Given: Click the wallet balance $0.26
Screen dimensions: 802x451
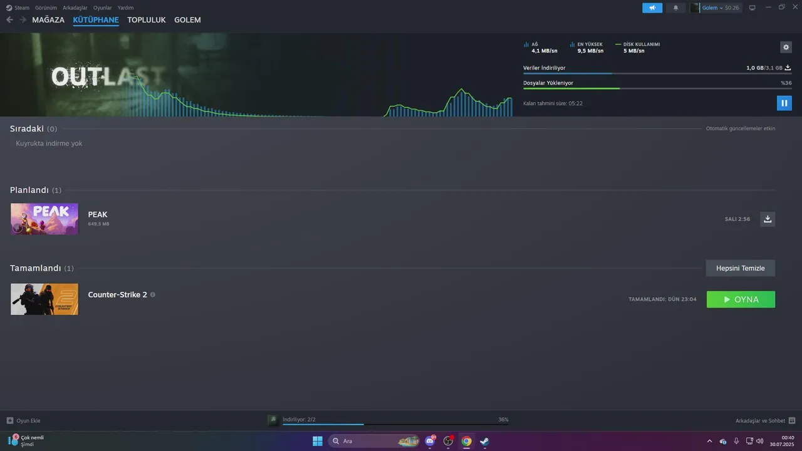Looking at the screenshot, I should [x=732, y=8].
